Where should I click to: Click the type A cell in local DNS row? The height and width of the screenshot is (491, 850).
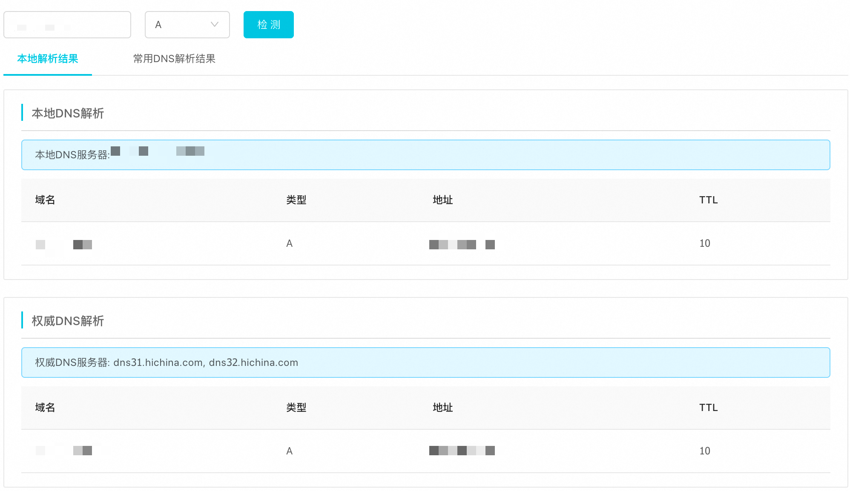point(290,243)
